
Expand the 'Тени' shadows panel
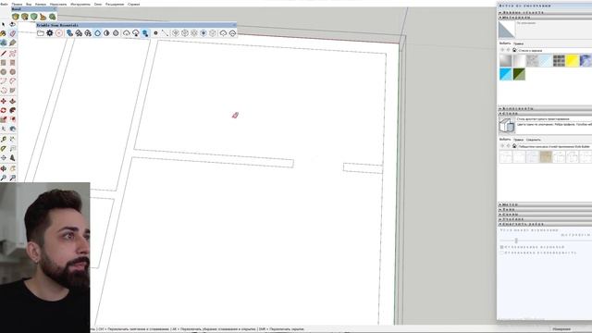[544, 209]
